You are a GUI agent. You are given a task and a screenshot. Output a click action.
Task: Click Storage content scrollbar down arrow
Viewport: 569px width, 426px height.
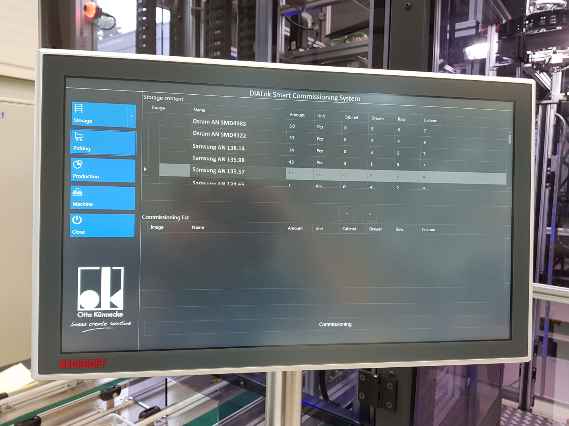(509, 188)
